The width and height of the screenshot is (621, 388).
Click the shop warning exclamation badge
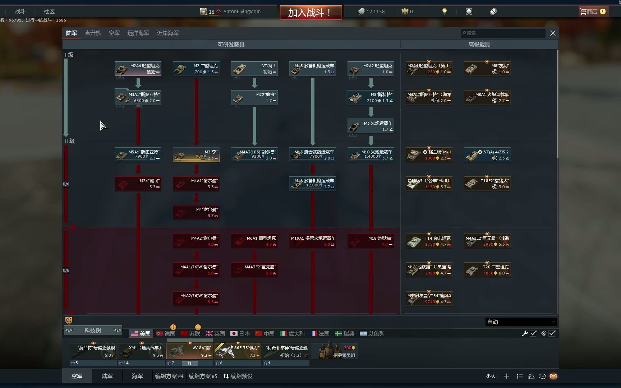603,11
